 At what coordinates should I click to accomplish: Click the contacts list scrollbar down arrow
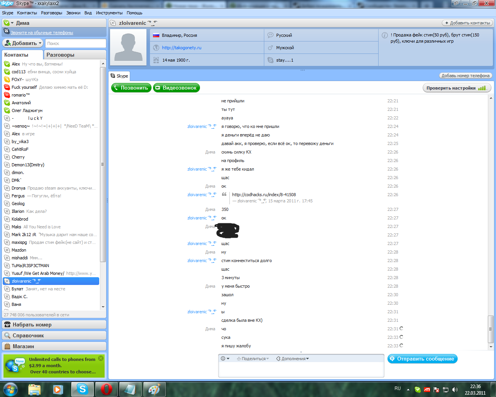click(103, 307)
